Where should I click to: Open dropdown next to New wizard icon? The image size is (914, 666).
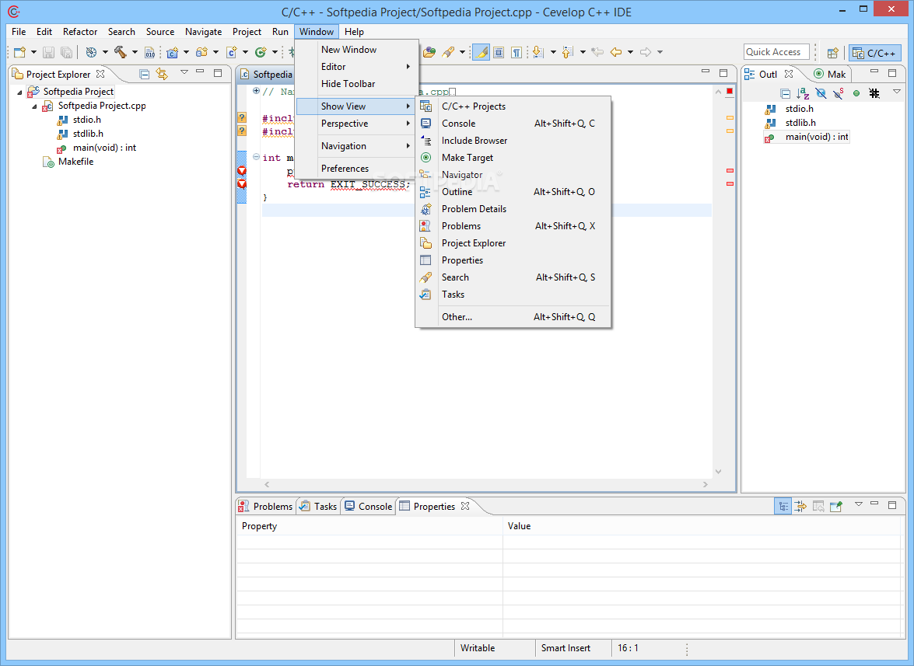tap(33, 52)
